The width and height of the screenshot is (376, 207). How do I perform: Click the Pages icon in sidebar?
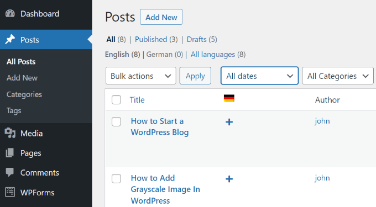(x=10, y=153)
